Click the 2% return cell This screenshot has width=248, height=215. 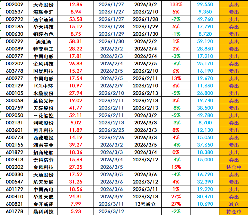(176, 49)
